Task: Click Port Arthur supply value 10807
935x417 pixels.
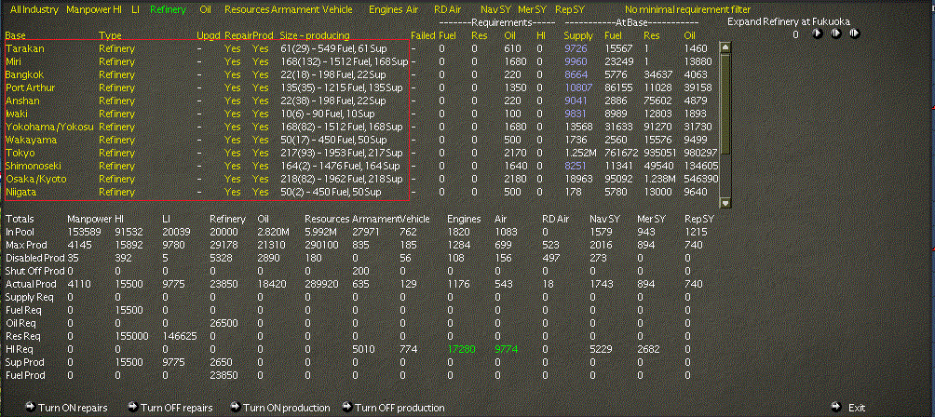Action: tap(577, 88)
